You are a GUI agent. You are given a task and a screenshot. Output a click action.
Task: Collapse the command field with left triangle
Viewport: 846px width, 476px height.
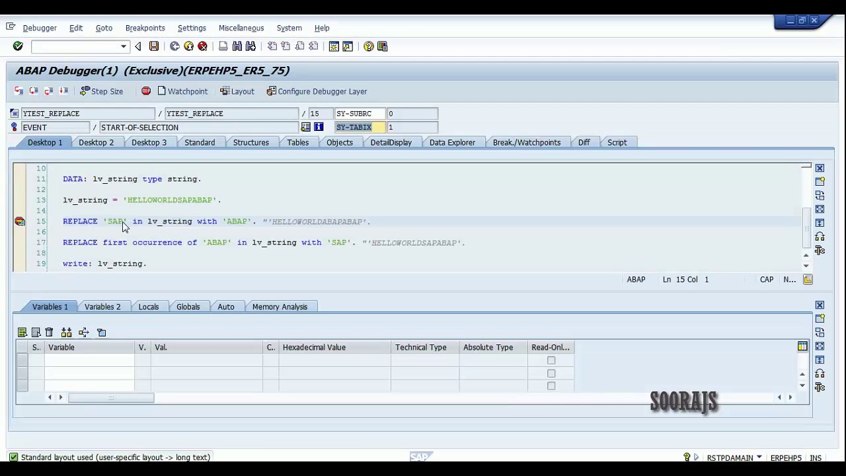tap(137, 46)
